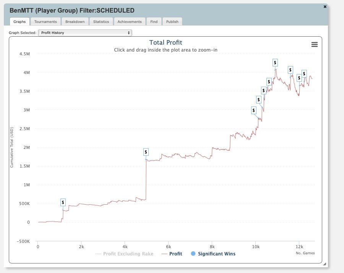Click the highest dollar marker above 4M
The image size is (344, 273).
pyautogui.click(x=275, y=62)
